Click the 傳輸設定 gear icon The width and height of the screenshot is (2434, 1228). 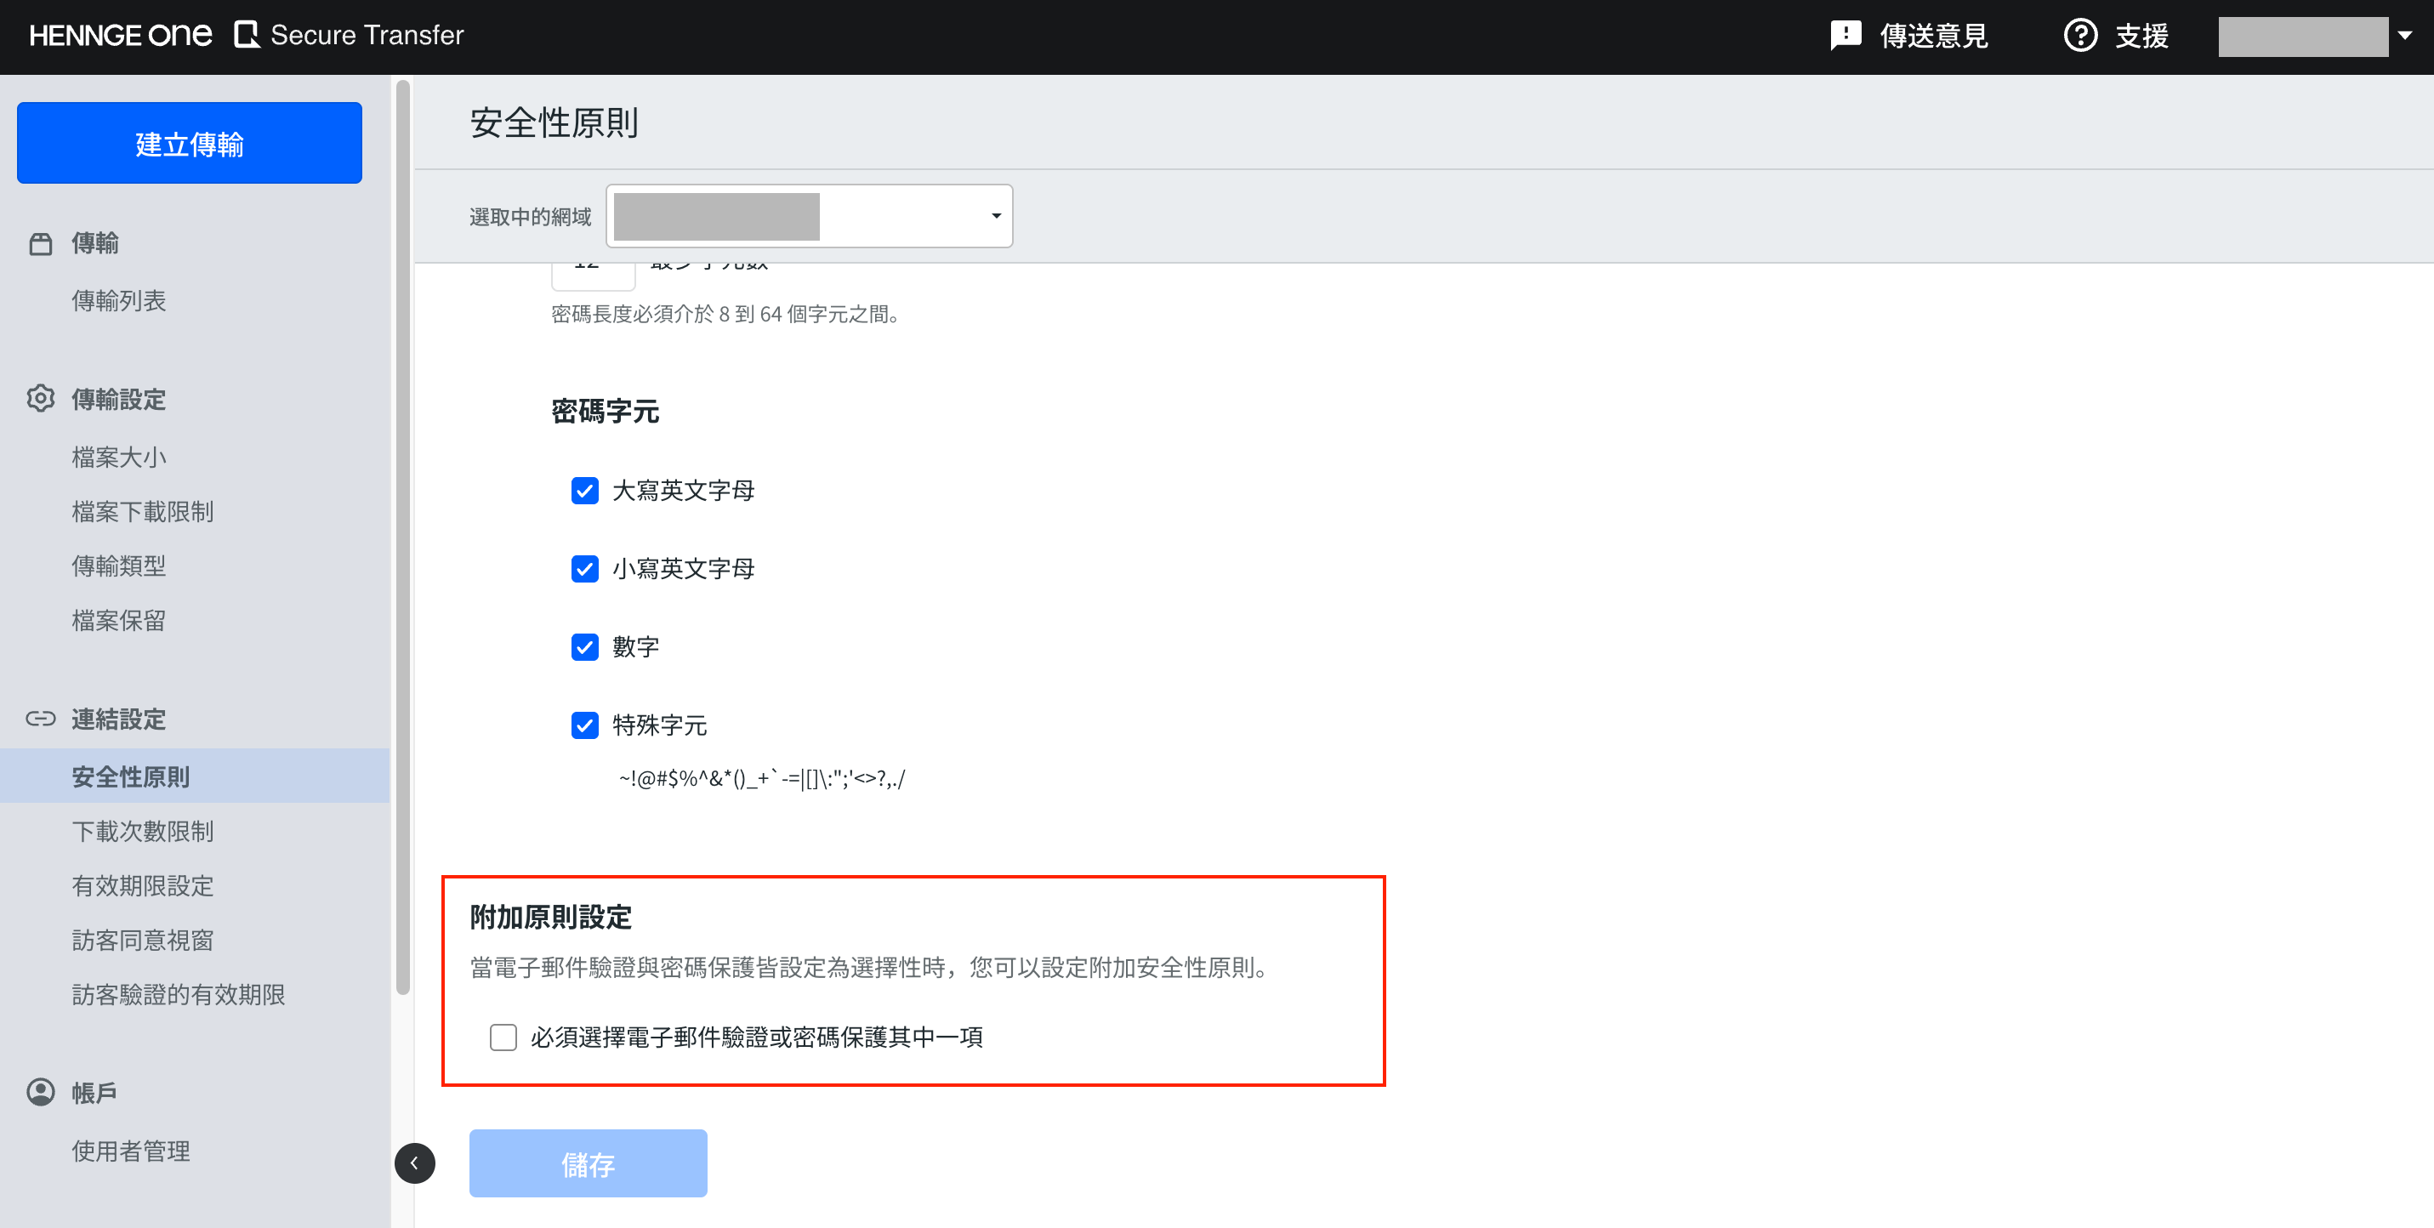(41, 399)
